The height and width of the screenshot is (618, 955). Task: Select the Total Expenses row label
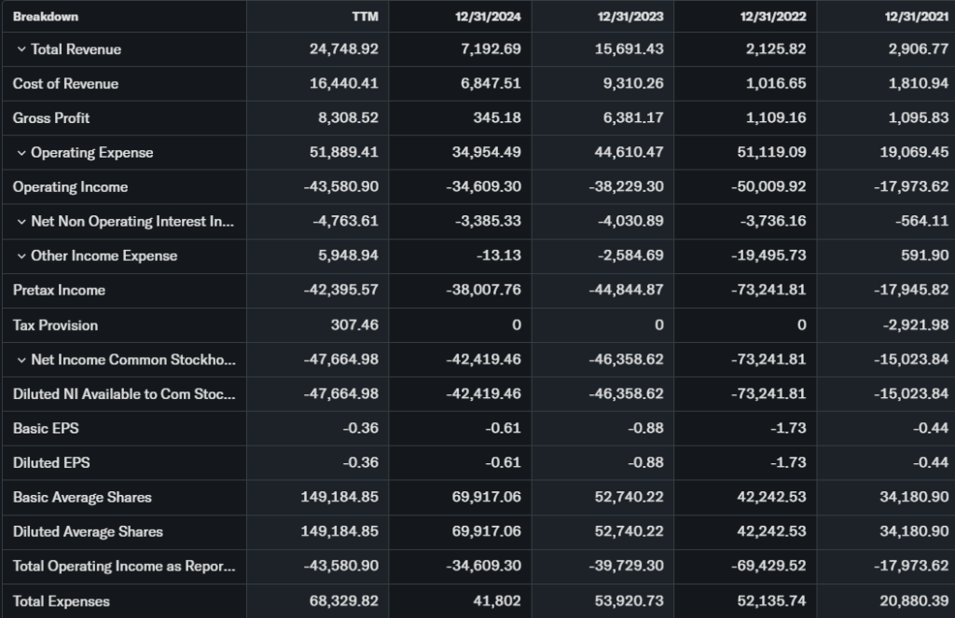(62, 601)
